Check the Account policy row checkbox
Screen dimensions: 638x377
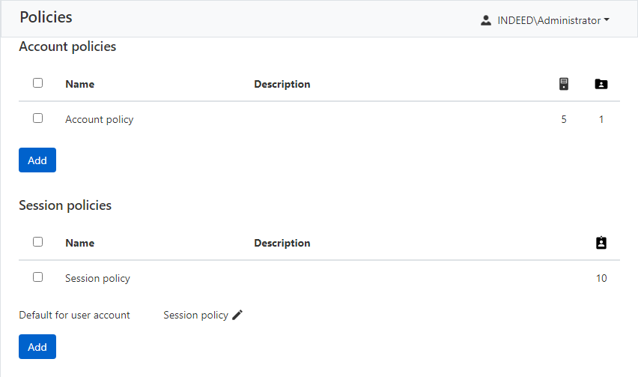point(38,118)
